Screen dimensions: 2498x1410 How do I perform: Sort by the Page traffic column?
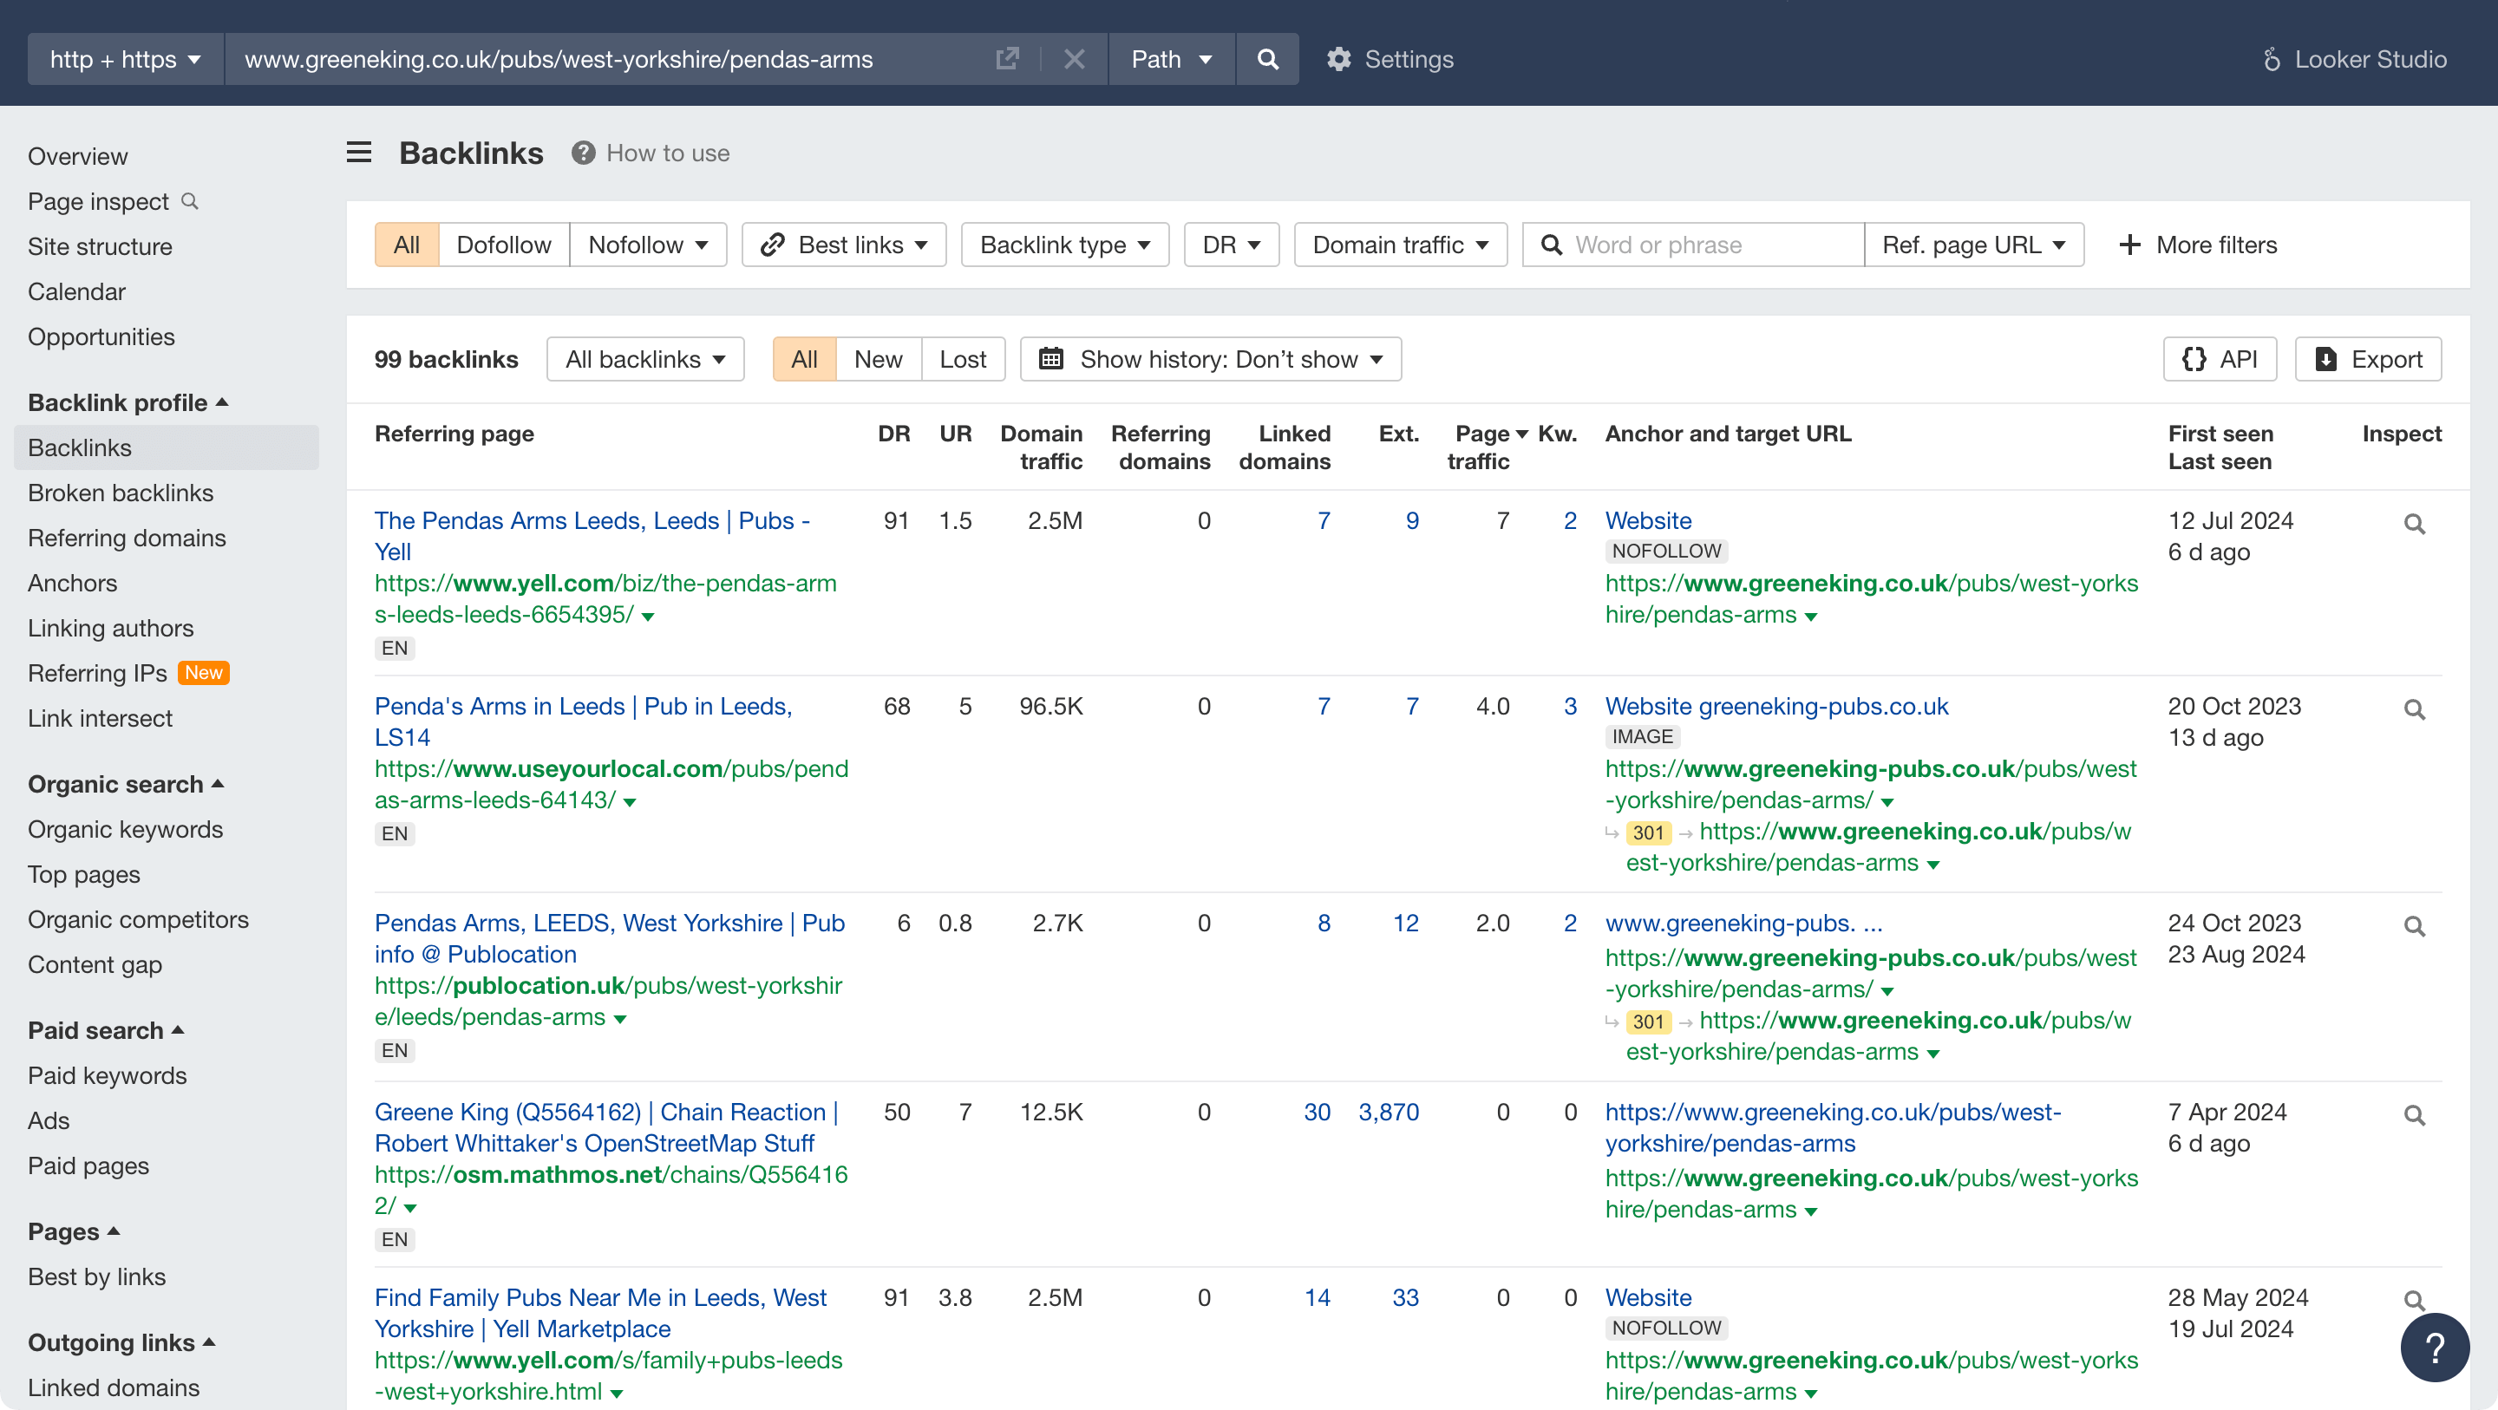click(x=1486, y=447)
